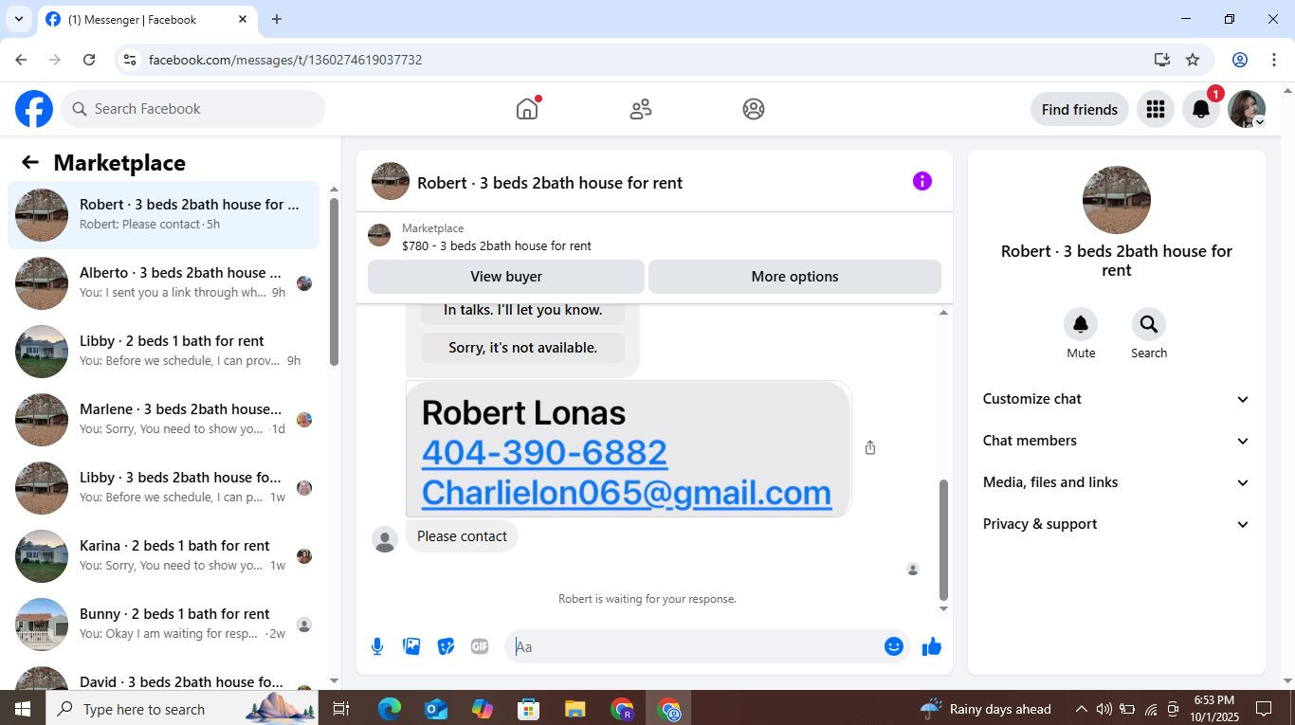Click the "Please contact" message bubble
Image resolution: width=1295 pixels, height=725 pixels.
coord(462,536)
